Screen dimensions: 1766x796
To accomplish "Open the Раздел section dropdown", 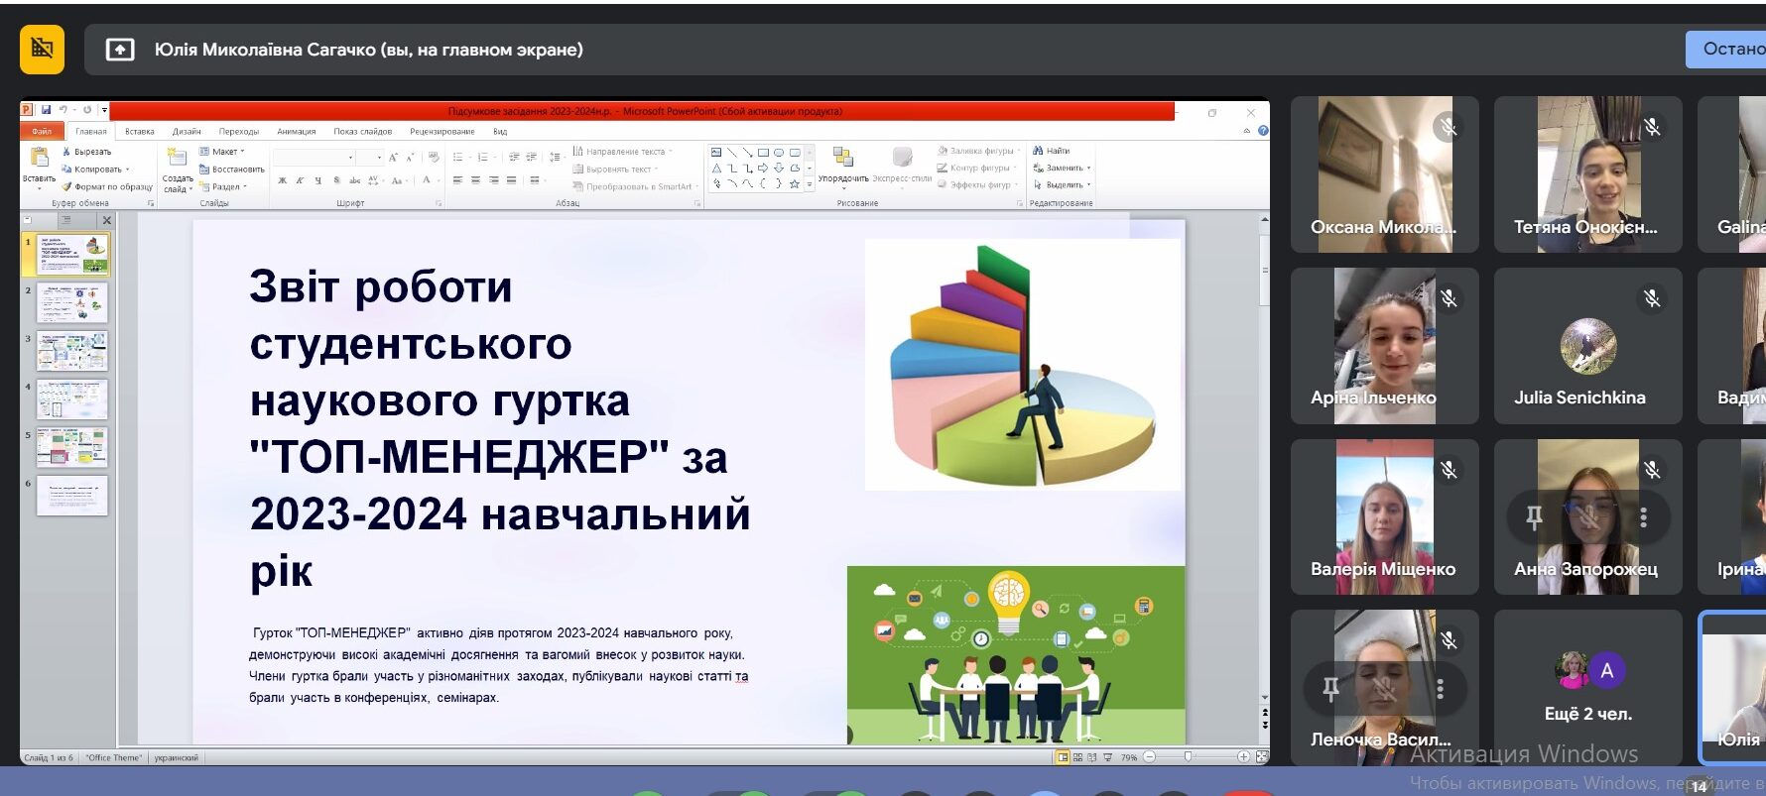I will click(223, 186).
